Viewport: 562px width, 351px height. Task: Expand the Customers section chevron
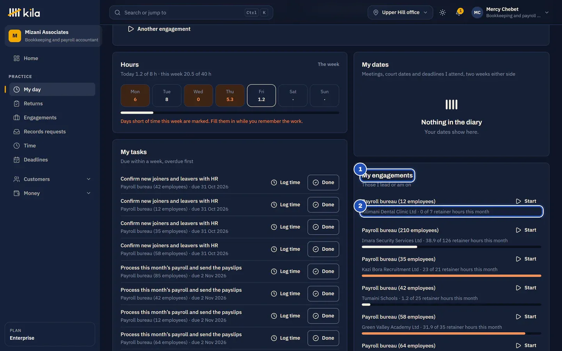pyautogui.click(x=89, y=179)
